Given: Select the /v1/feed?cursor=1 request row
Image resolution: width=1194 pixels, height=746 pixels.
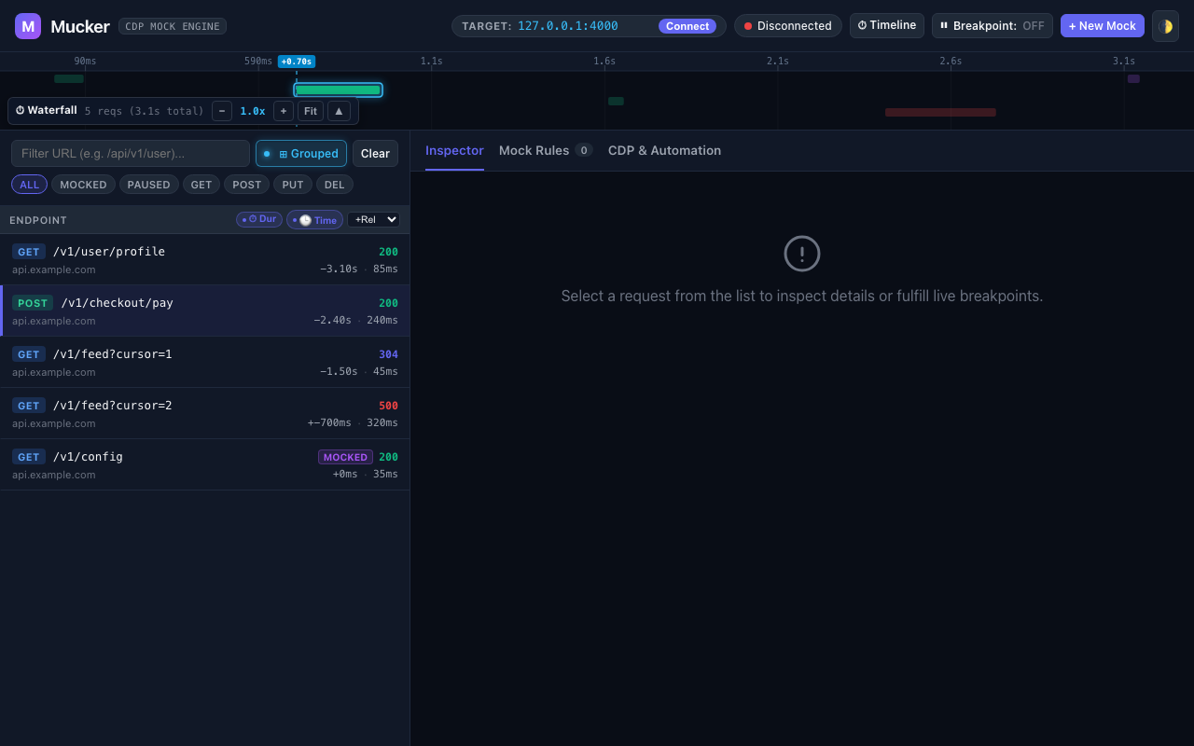Looking at the screenshot, I should [205, 362].
